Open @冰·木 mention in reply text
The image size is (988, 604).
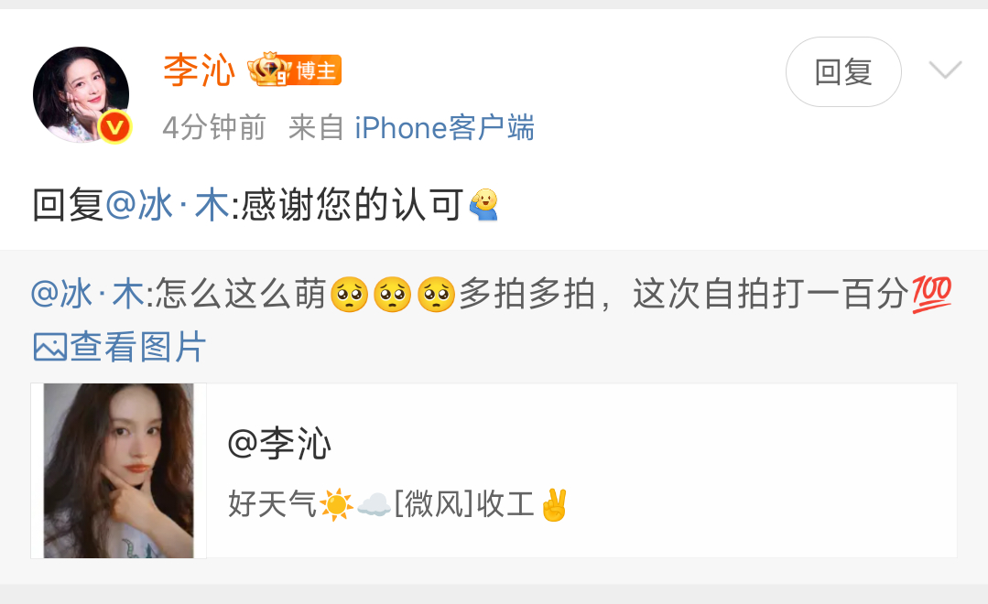coord(167,205)
